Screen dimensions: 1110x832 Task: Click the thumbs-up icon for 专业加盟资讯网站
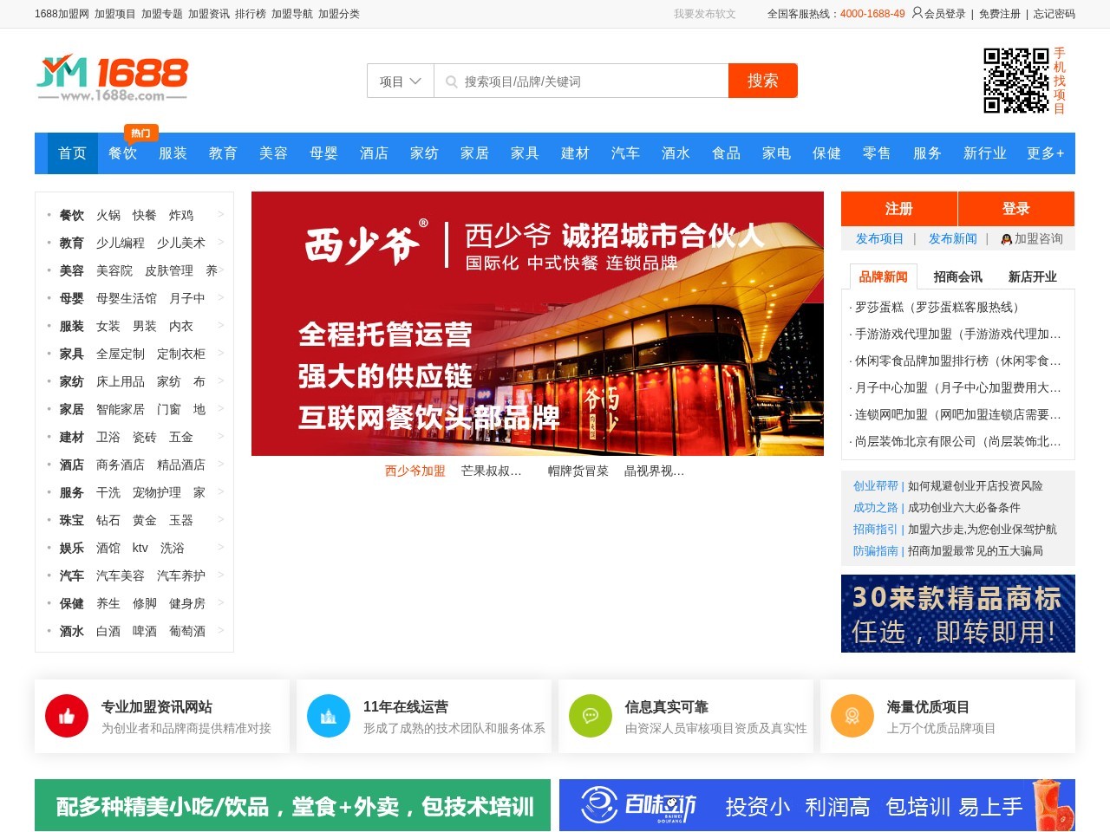click(x=67, y=716)
